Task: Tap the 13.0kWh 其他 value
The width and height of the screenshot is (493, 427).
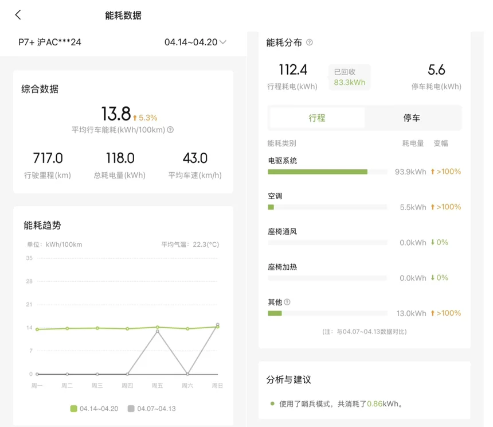Action: coord(411,313)
